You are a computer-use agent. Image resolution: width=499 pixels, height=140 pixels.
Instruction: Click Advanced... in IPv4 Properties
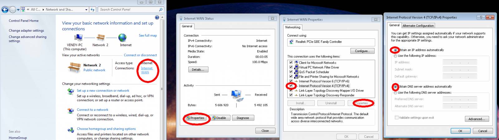click(x=477, y=119)
